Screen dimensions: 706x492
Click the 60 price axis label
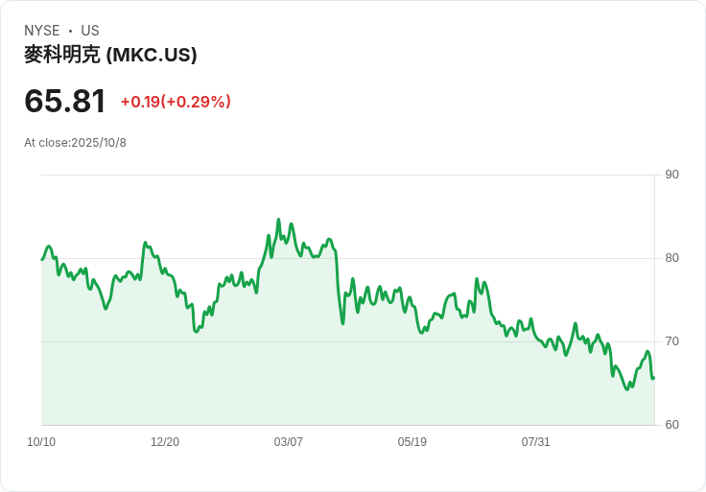click(671, 425)
